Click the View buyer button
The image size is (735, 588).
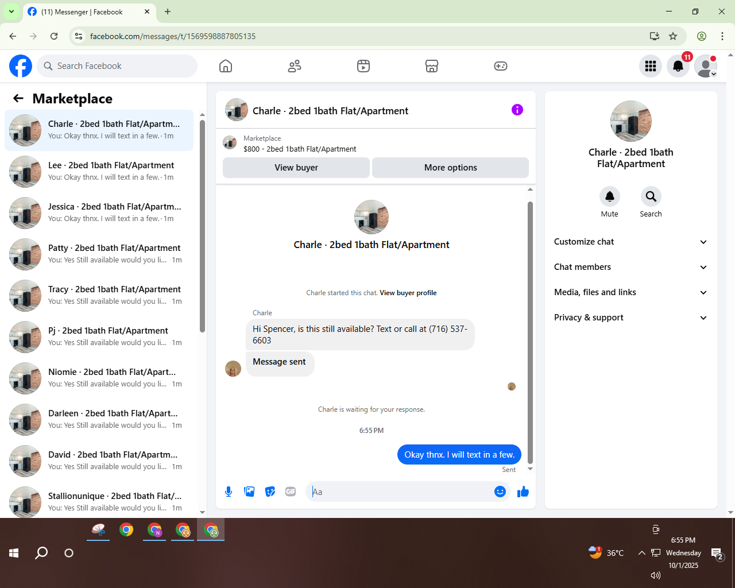click(x=296, y=168)
